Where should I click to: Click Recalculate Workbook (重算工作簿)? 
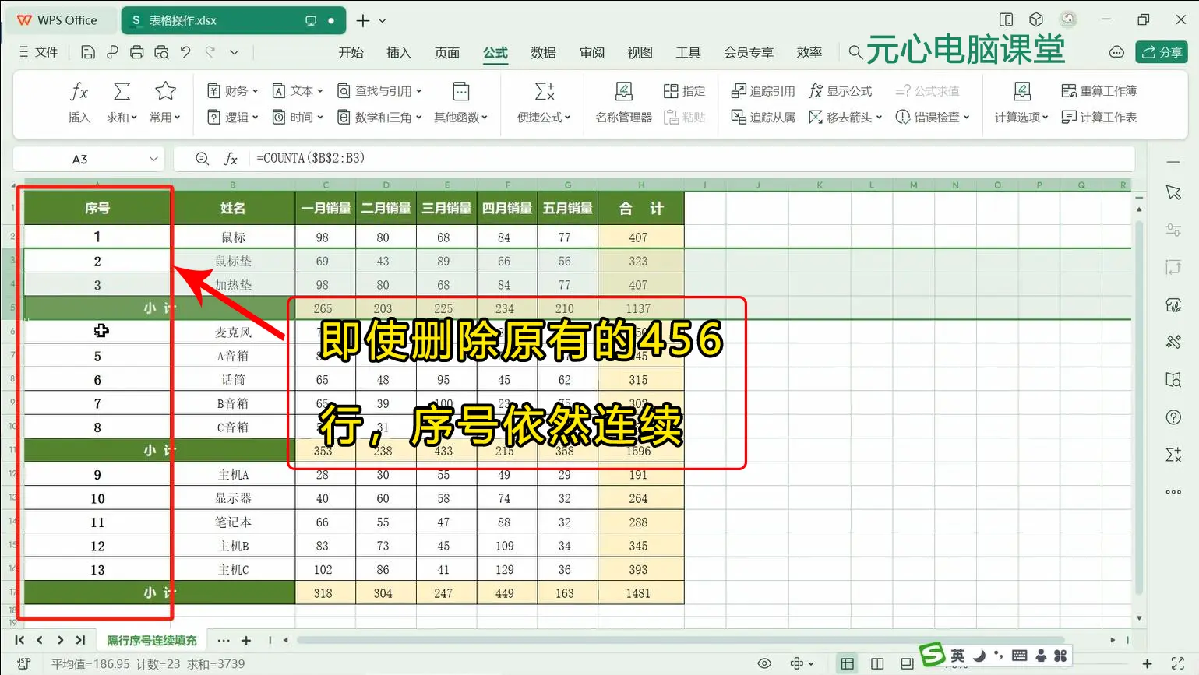1098,91
